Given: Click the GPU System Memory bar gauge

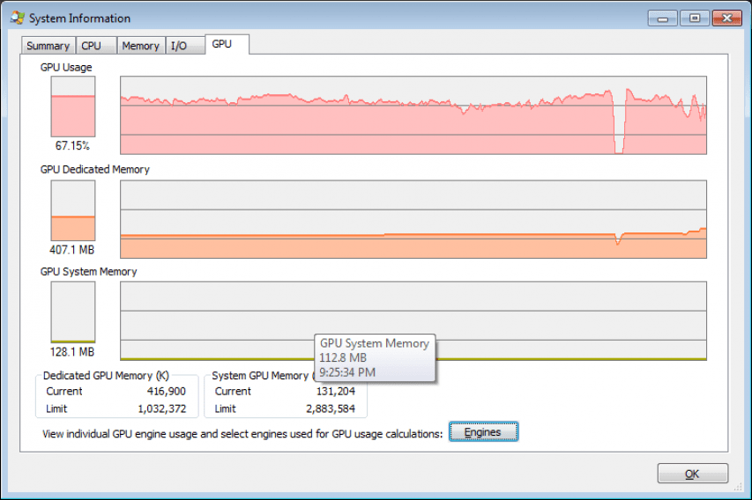Looking at the screenshot, I should coord(73,312).
